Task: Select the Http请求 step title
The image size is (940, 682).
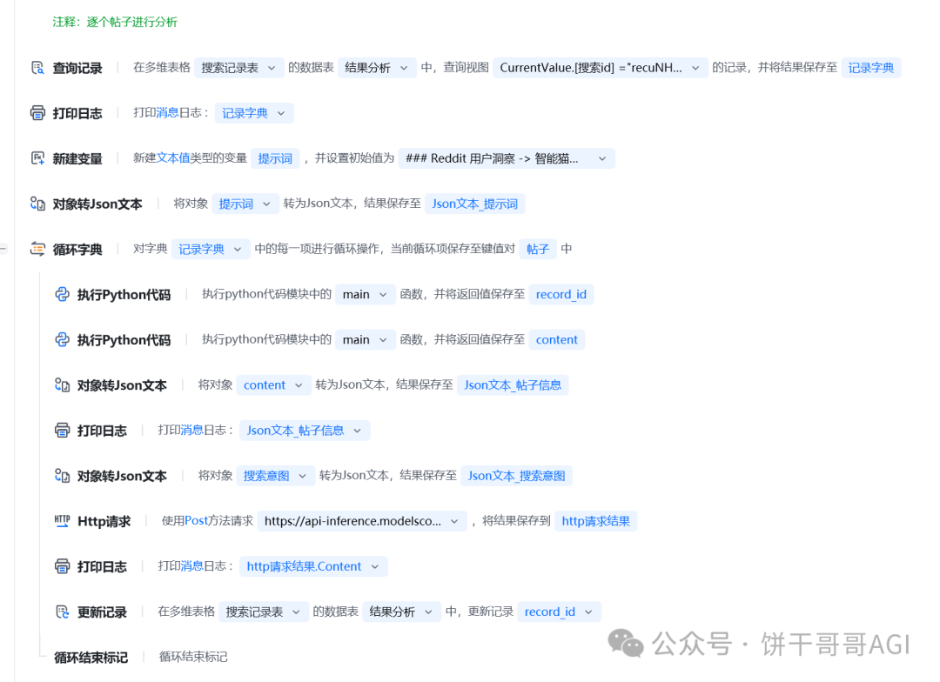Action: coord(104,521)
